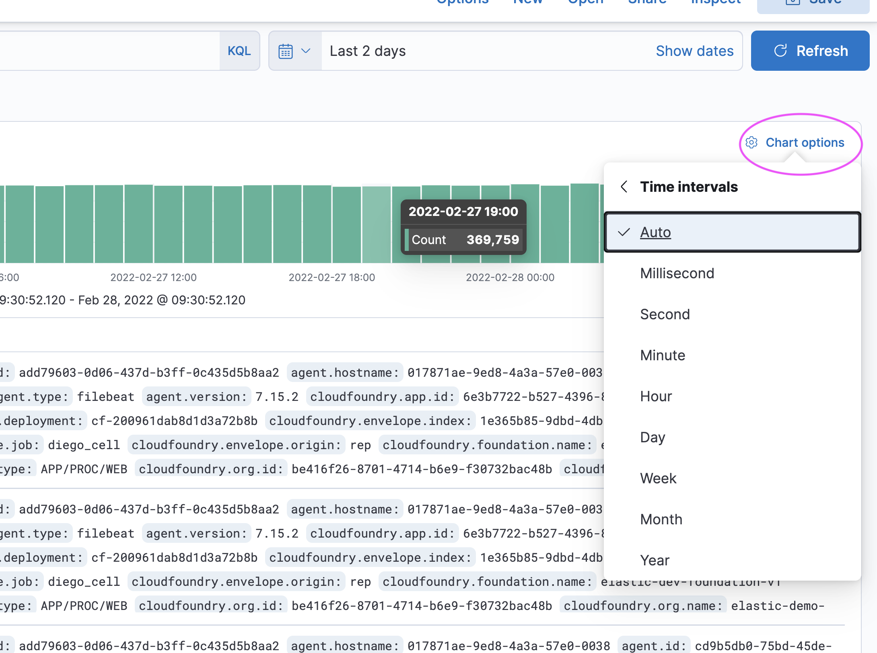Click the calendar quick-select icon

point(285,51)
